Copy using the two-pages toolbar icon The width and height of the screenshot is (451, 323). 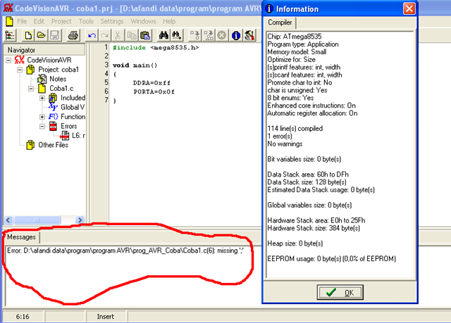(x=132, y=36)
